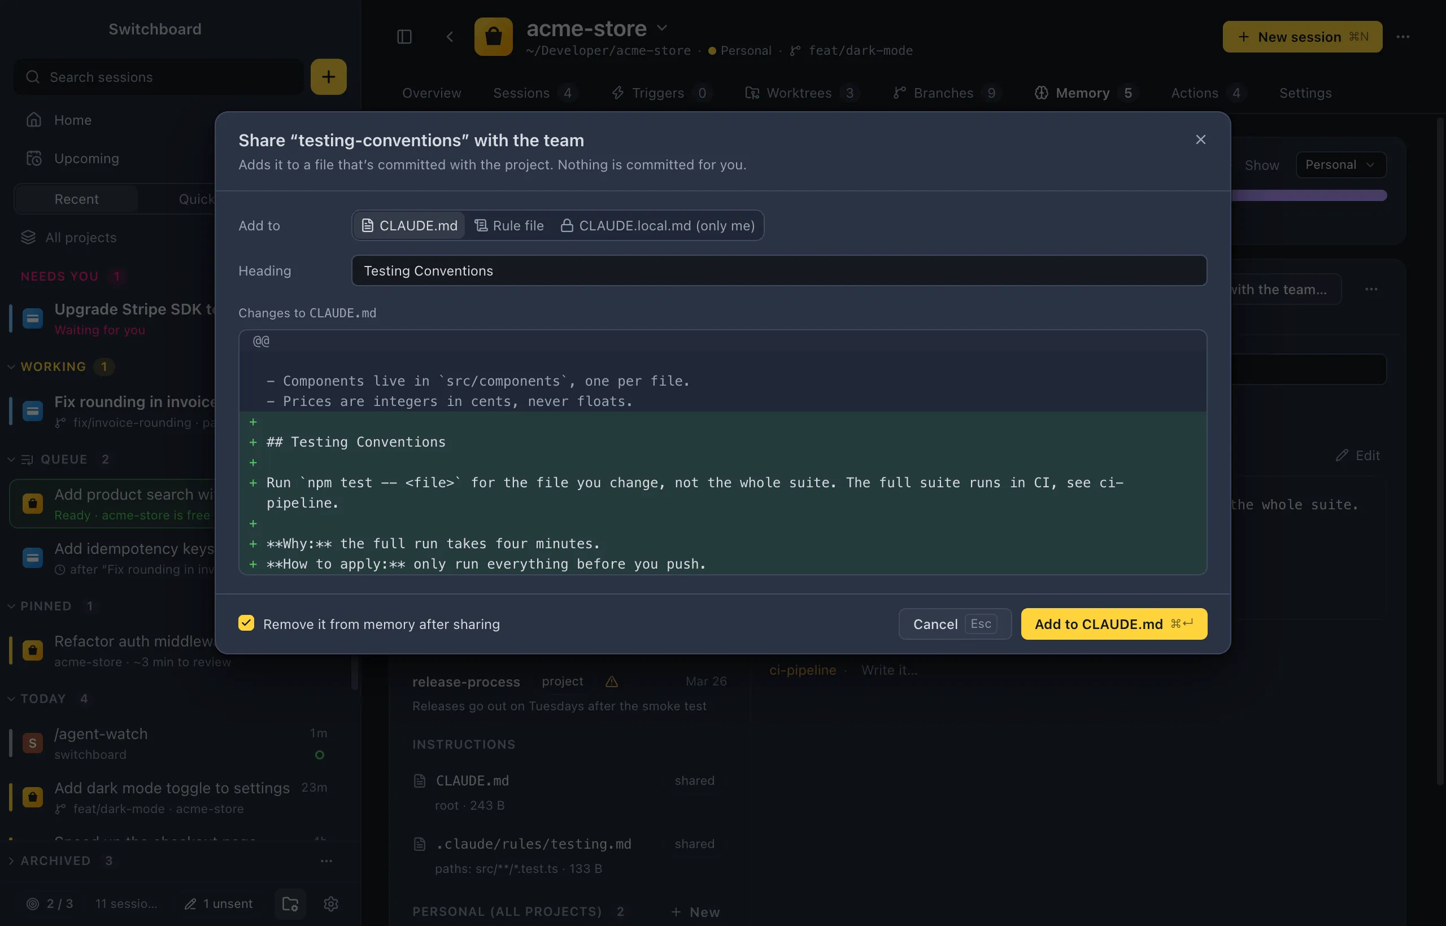Viewport: 1446px width, 926px height.
Task: Open the Settings tab
Action: [1305, 93]
